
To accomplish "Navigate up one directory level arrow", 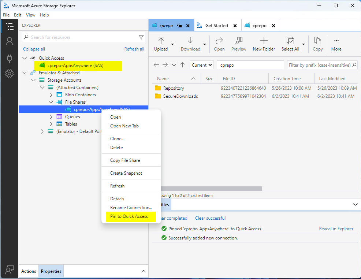I will 183,65.
